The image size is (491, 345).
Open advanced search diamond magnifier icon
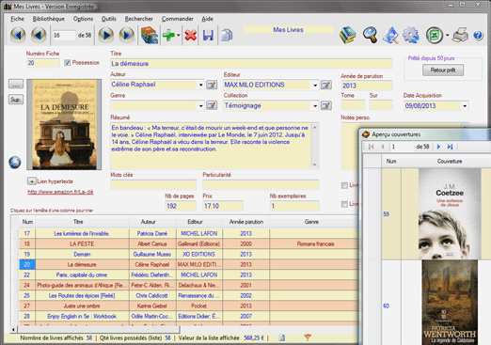coord(390,35)
